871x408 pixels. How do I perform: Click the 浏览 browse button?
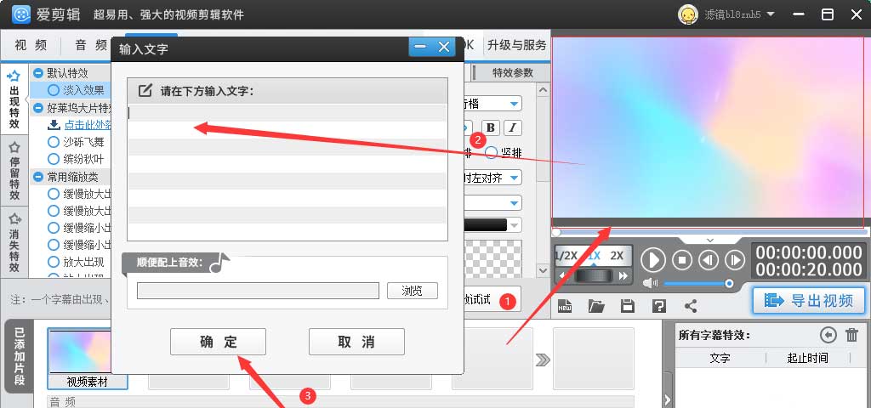(413, 291)
